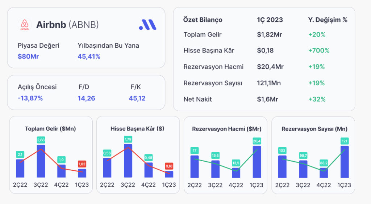Click the Hisse Başına Kâr row label

[x=209, y=51]
